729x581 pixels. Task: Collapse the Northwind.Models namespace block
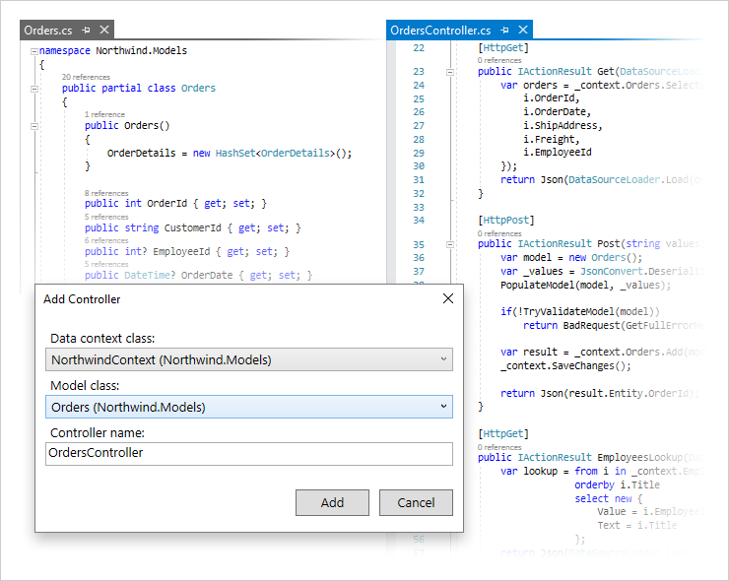pos(34,50)
